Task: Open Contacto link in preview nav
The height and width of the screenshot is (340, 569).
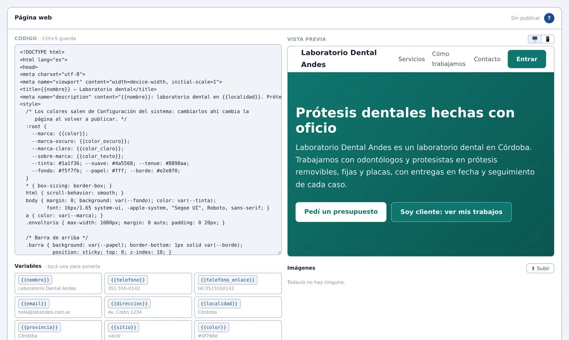Action: (487, 59)
